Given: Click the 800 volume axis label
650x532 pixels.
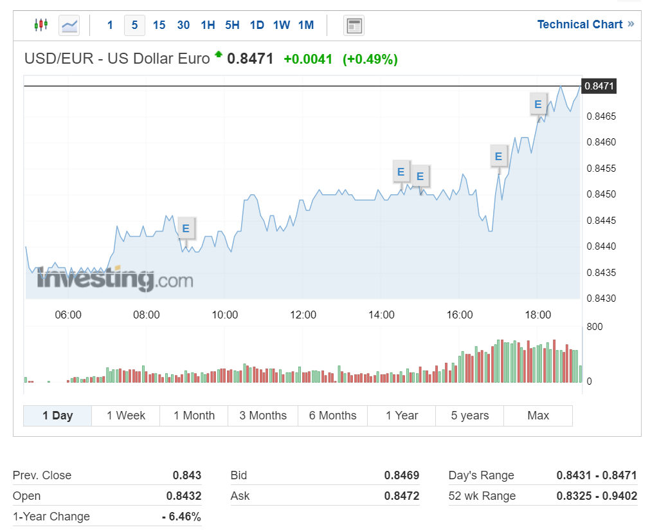Looking at the screenshot, I should [595, 327].
